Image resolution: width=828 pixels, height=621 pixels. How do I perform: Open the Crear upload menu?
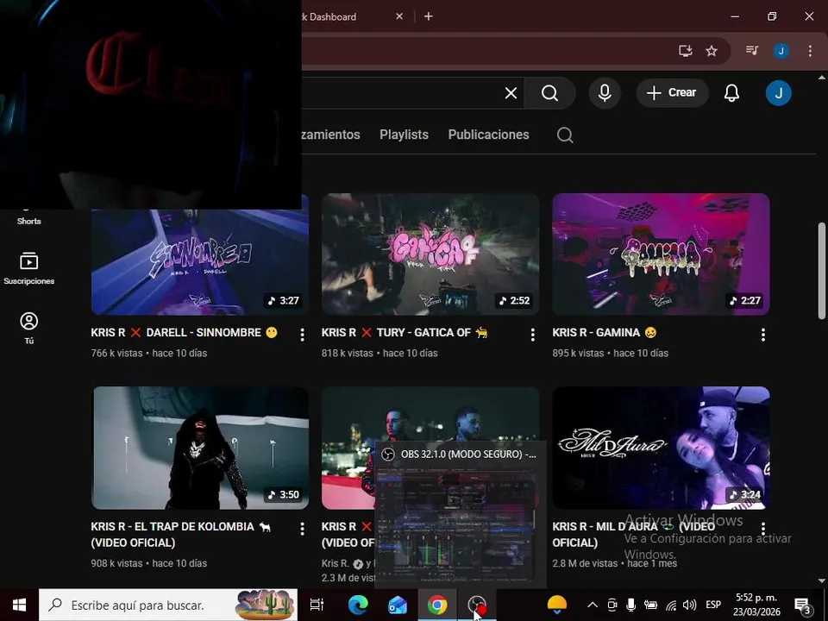click(671, 93)
